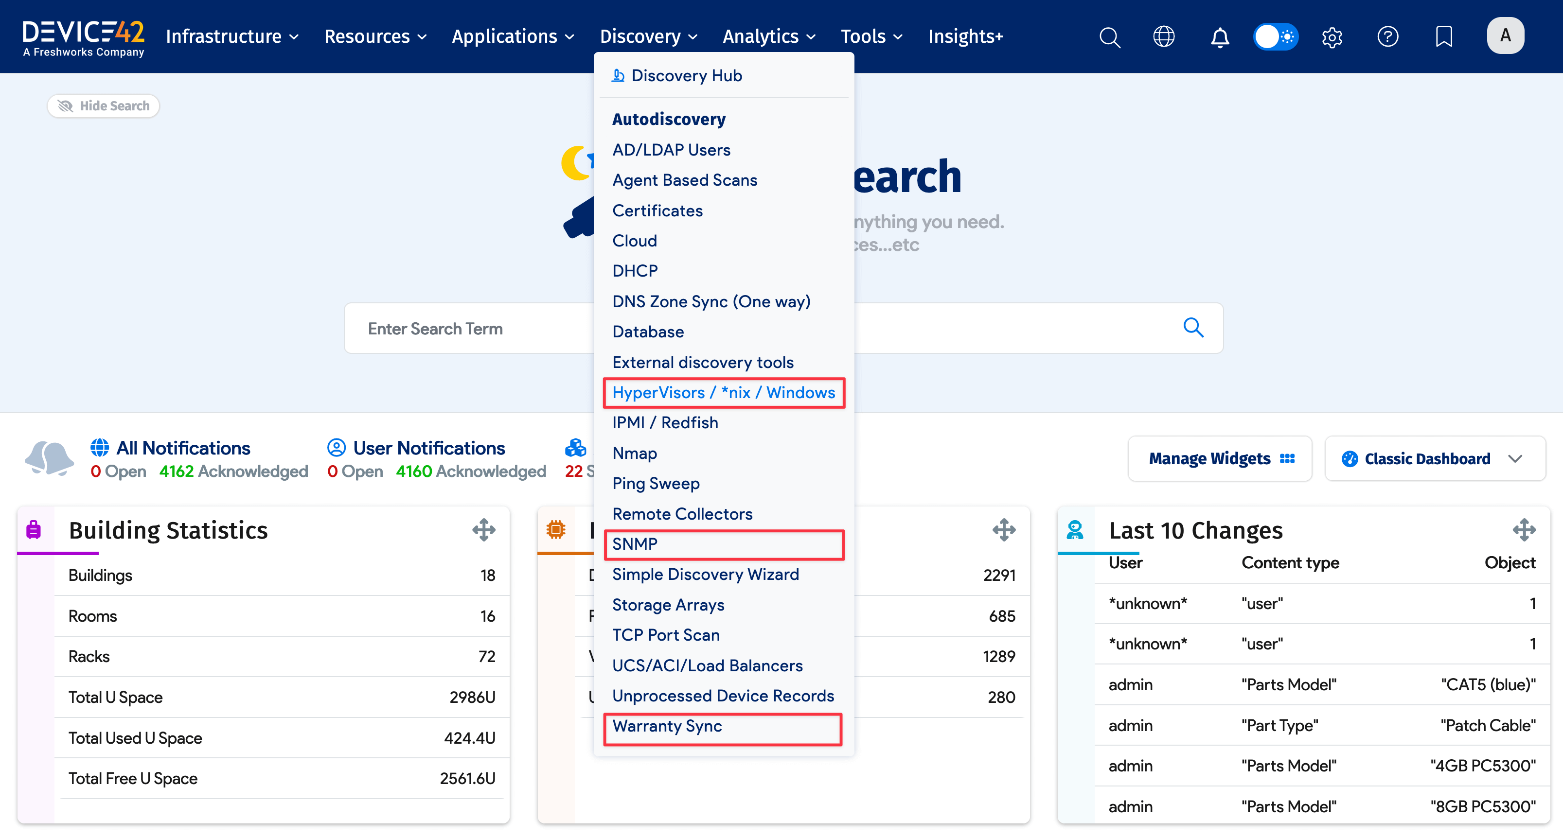Open Discovery Hub
Screen dimensions: 1563x838
(x=687, y=75)
